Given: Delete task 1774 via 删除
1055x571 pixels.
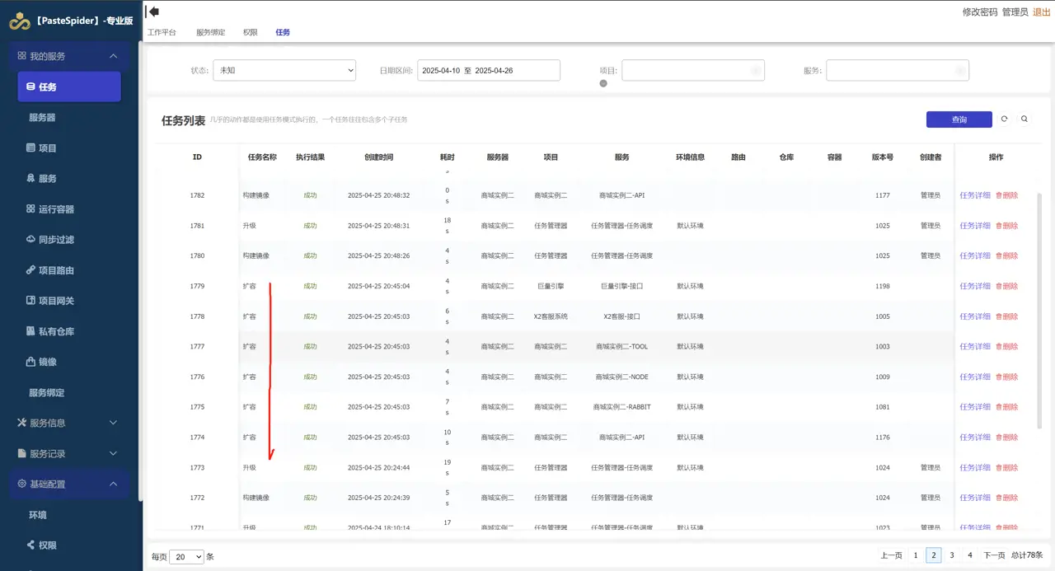Looking at the screenshot, I should (1007, 437).
